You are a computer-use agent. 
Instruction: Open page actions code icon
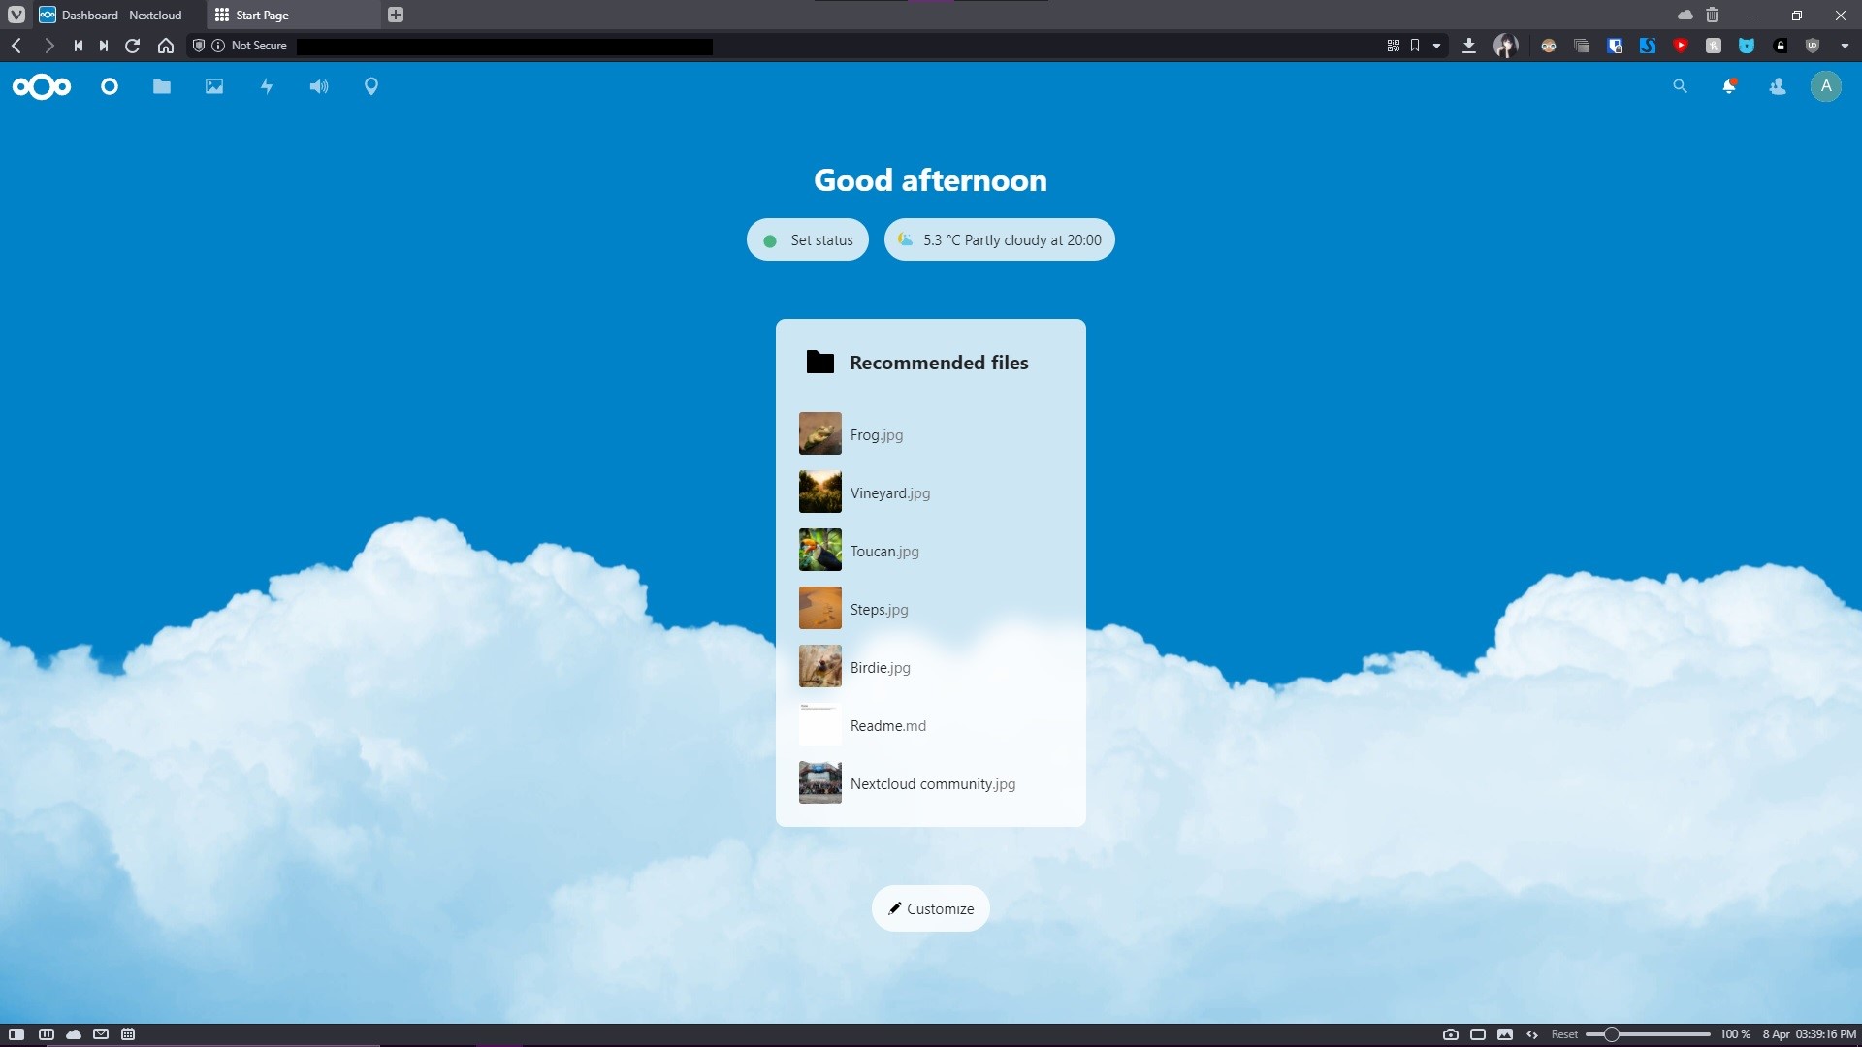pos(1532,1034)
